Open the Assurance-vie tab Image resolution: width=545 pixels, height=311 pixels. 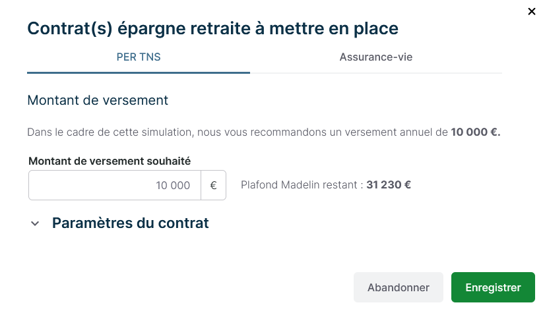pyautogui.click(x=376, y=57)
